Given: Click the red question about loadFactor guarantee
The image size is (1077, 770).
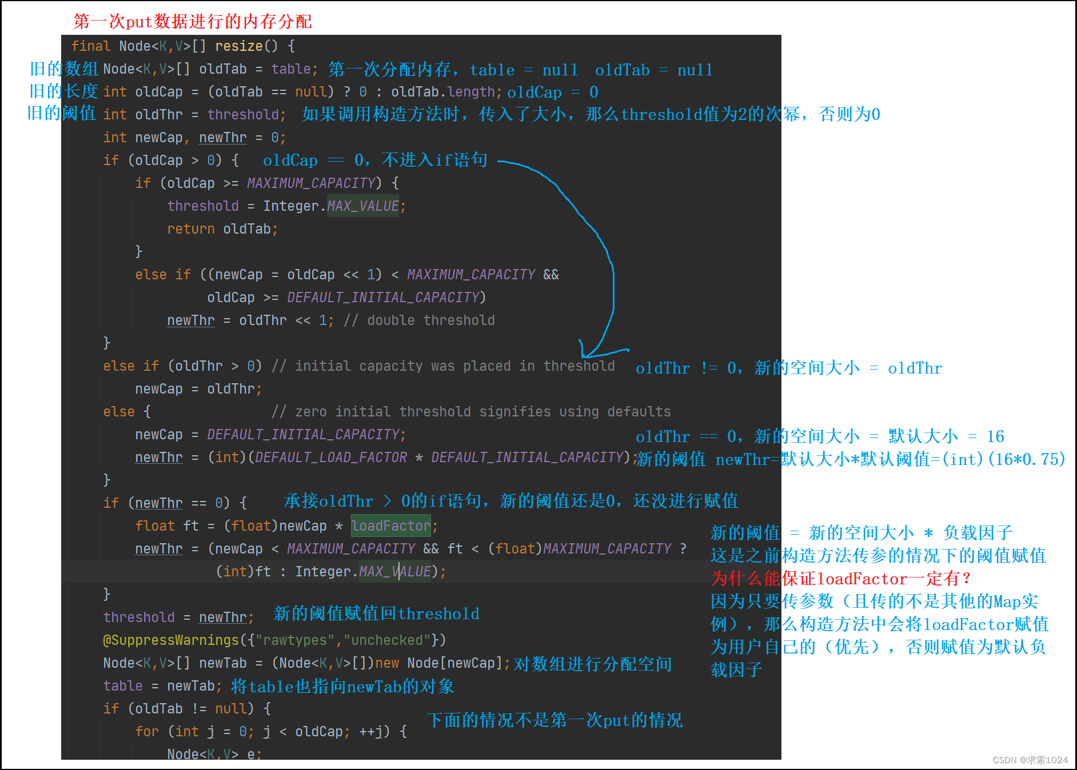Looking at the screenshot, I should click(840, 579).
